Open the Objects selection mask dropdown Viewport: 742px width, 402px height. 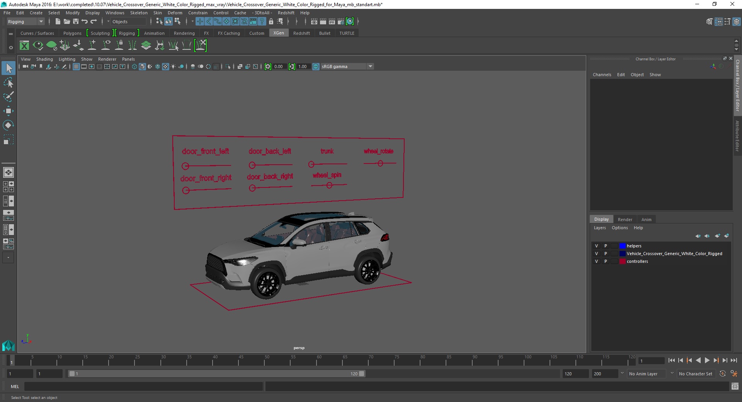128,22
